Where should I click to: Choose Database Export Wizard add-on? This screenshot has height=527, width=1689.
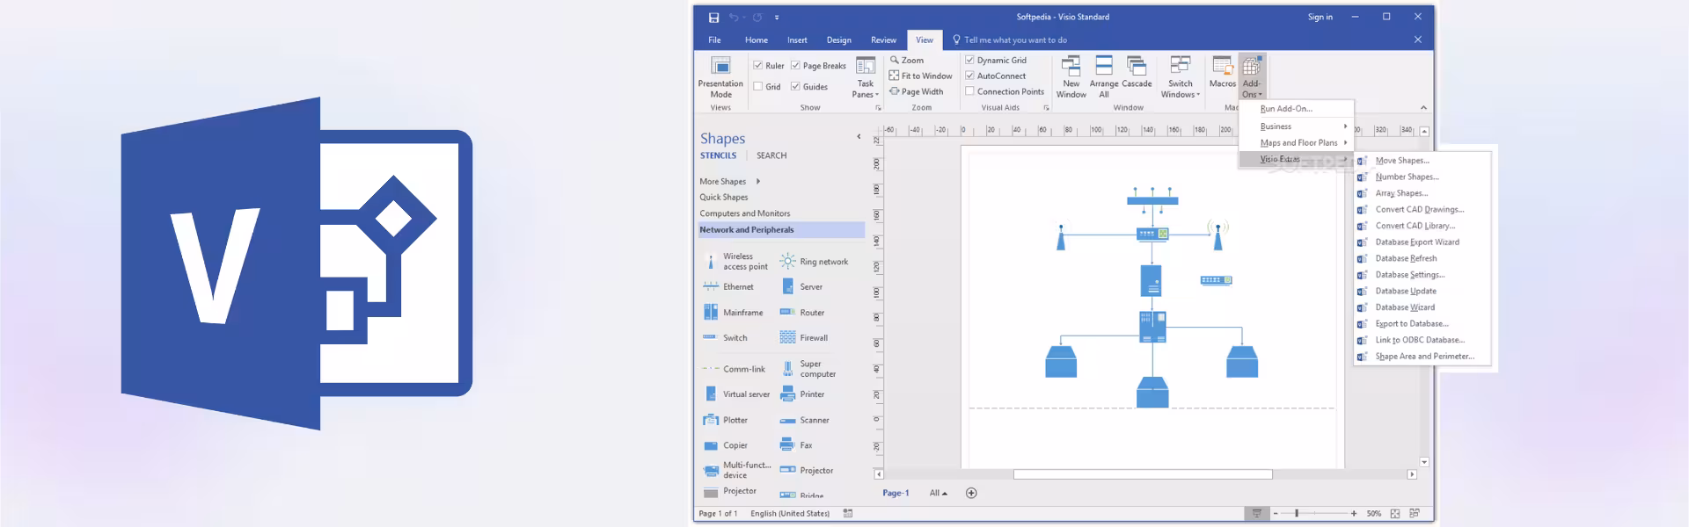1422,242
